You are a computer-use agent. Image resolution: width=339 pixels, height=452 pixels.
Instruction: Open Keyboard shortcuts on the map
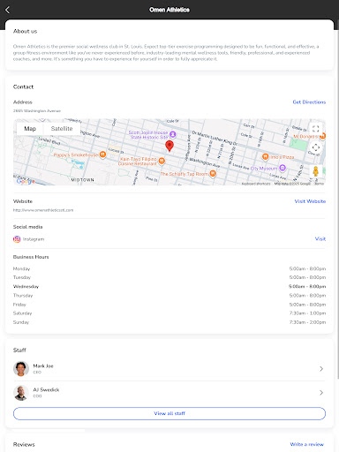[256, 184]
